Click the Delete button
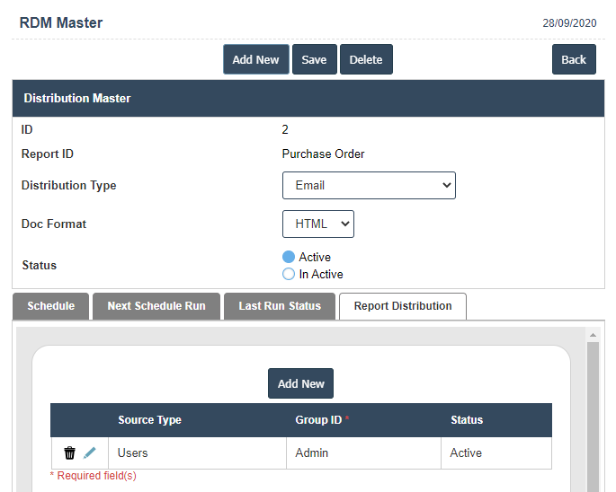Viewport: 616px width, 492px height. [366, 60]
